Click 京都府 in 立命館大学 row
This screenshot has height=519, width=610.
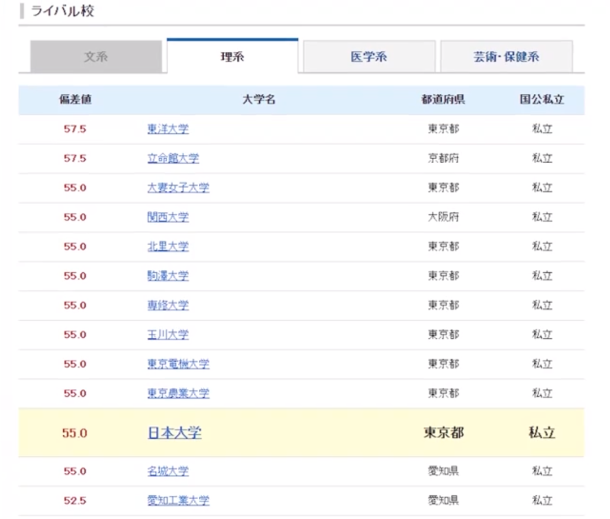coord(443,158)
